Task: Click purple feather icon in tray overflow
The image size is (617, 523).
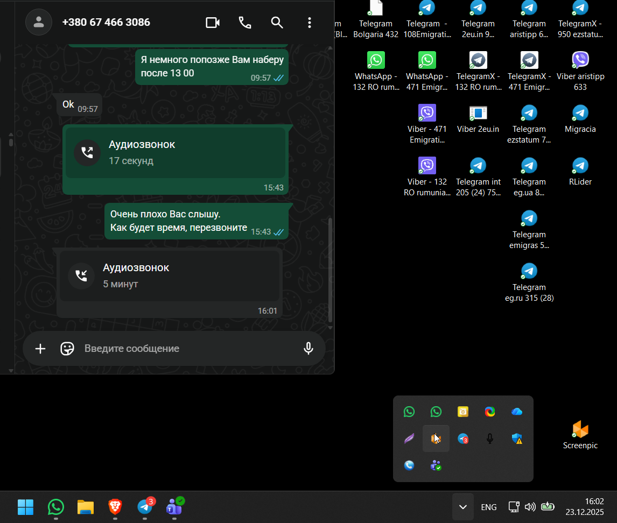Action: (409, 439)
